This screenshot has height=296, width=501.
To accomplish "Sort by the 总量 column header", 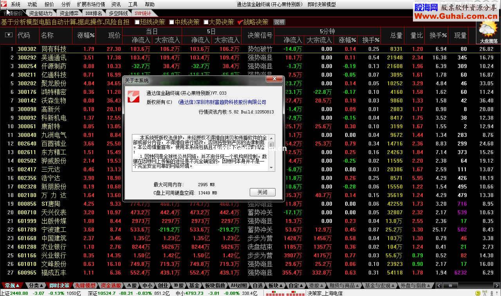I will coord(396,35).
